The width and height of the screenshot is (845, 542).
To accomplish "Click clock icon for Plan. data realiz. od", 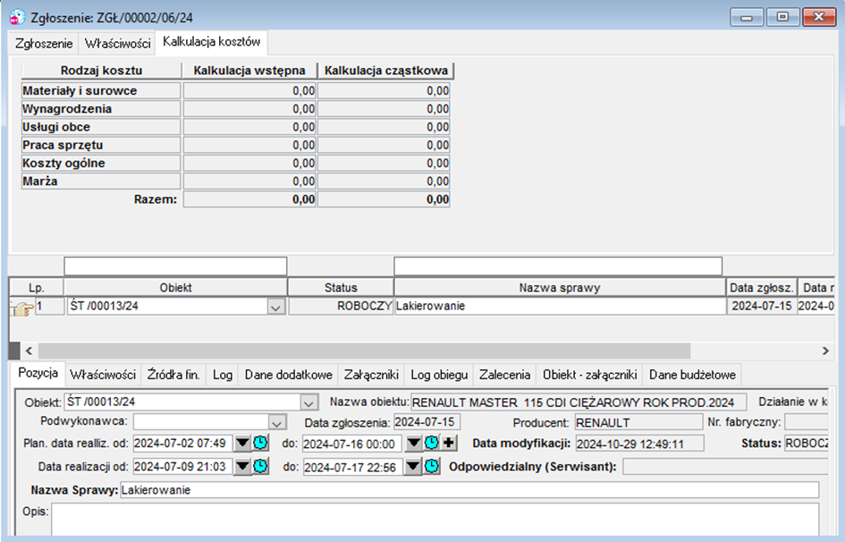I will click(260, 443).
